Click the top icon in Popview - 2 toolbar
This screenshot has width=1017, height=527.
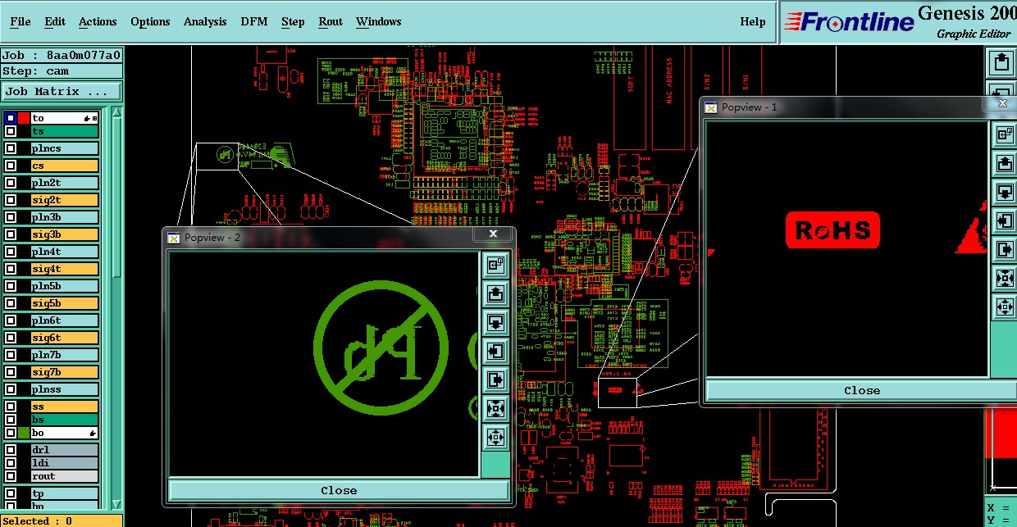(x=495, y=265)
